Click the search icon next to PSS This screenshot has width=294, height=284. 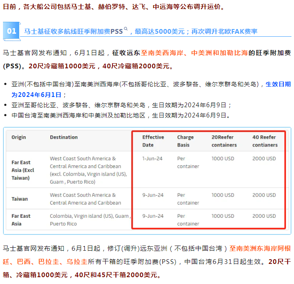(x=126, y=29)
